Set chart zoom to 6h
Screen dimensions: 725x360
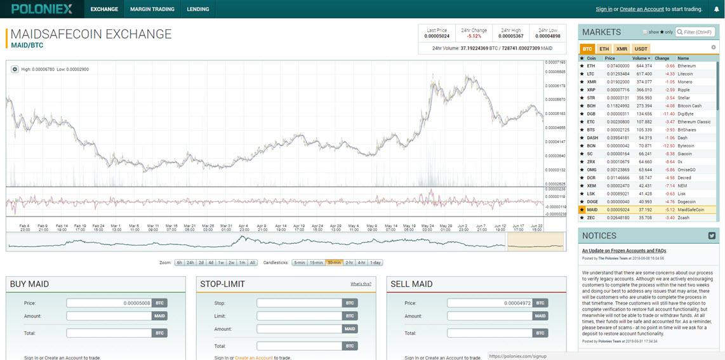coord(179,262)
